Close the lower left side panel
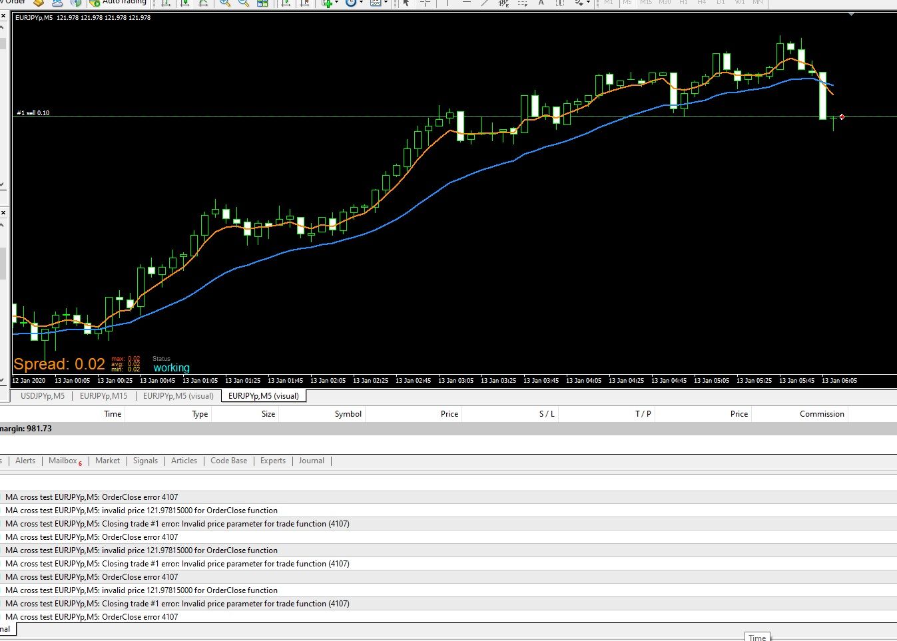 coord(3,213)
